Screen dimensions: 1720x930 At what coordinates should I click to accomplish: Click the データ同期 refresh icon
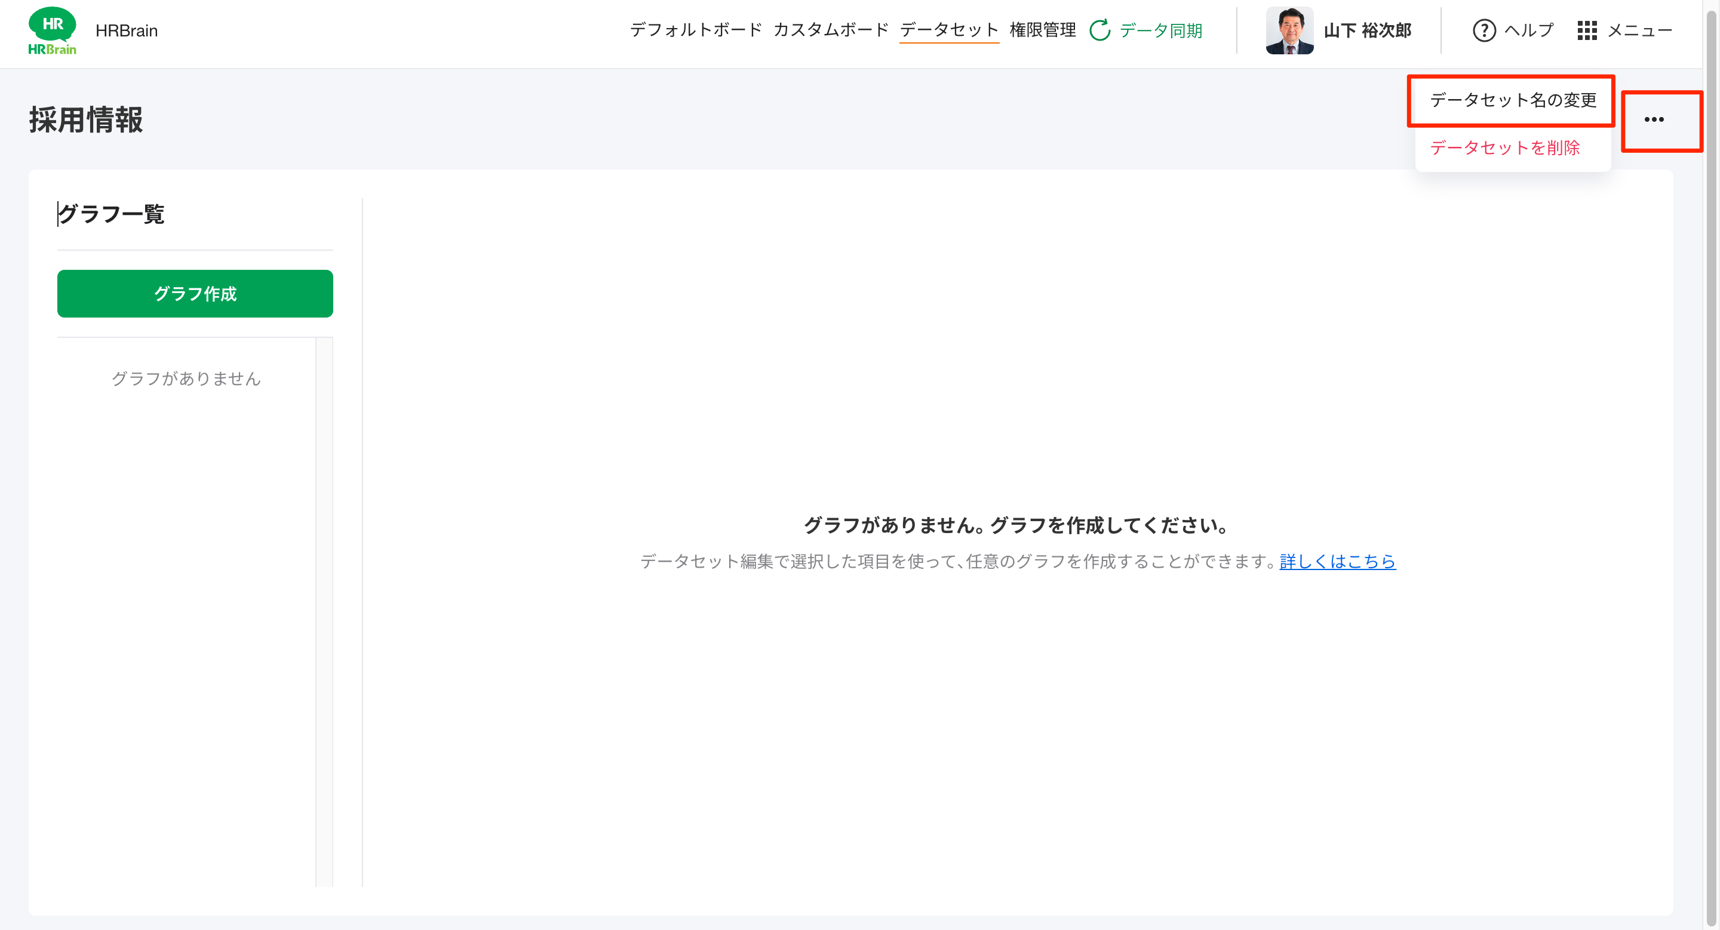coord(1099,30)
